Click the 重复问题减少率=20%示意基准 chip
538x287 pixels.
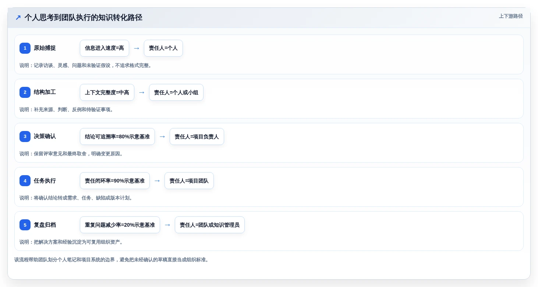tap(120, 225)
